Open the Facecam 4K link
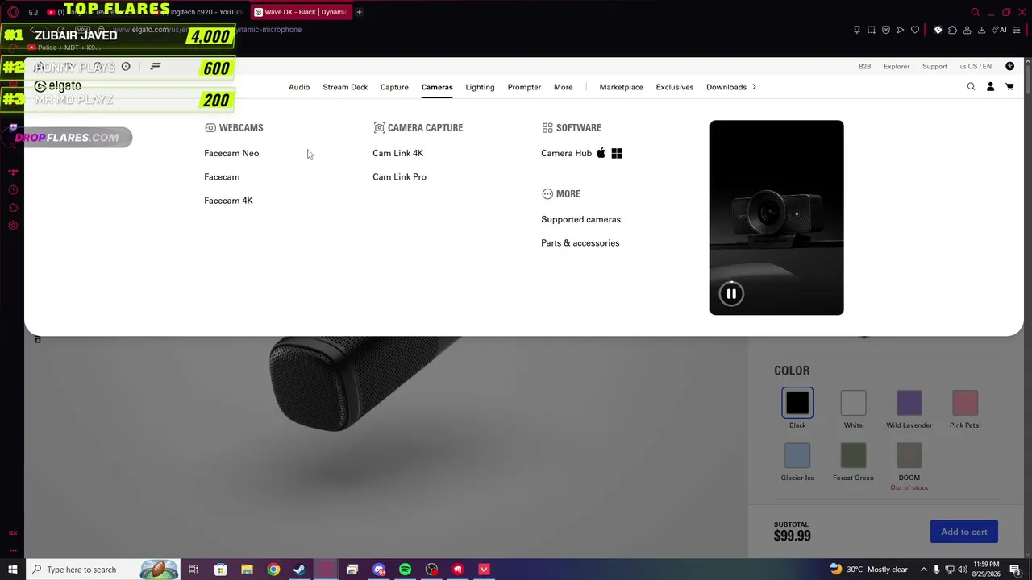This screenshot has width=1032, height=580. coord(228,201)
